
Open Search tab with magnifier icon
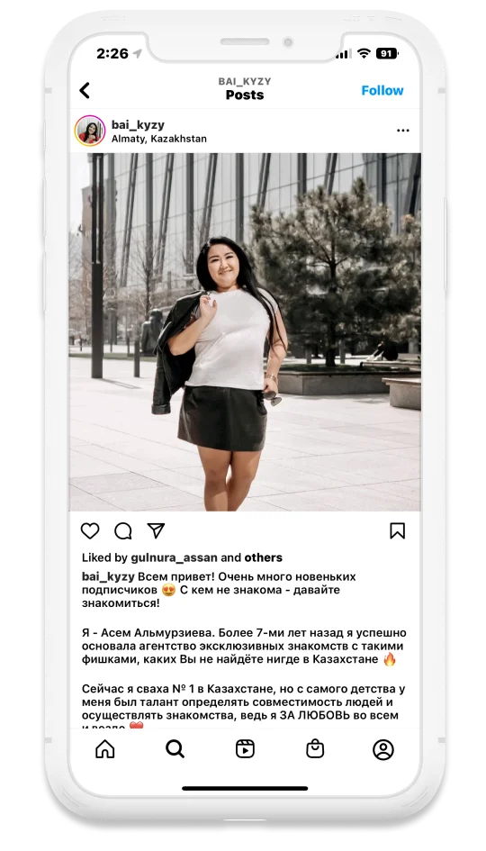[x=175, y=749]
